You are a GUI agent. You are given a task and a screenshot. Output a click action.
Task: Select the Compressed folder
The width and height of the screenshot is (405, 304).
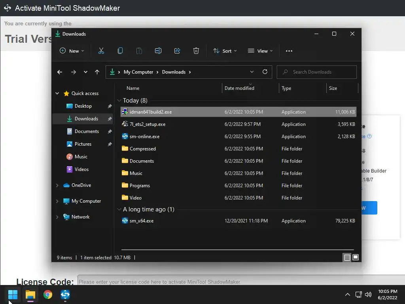[x=238, y=149]
